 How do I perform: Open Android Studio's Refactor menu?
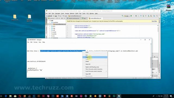tap(72, 13)
